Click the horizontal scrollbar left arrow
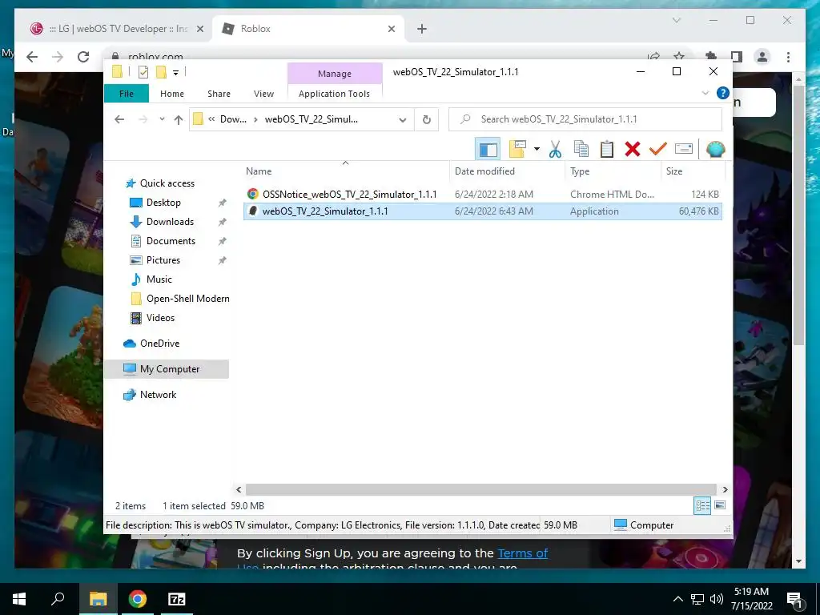The height and width of the screenshot is (615, 820). click(239, 489)
